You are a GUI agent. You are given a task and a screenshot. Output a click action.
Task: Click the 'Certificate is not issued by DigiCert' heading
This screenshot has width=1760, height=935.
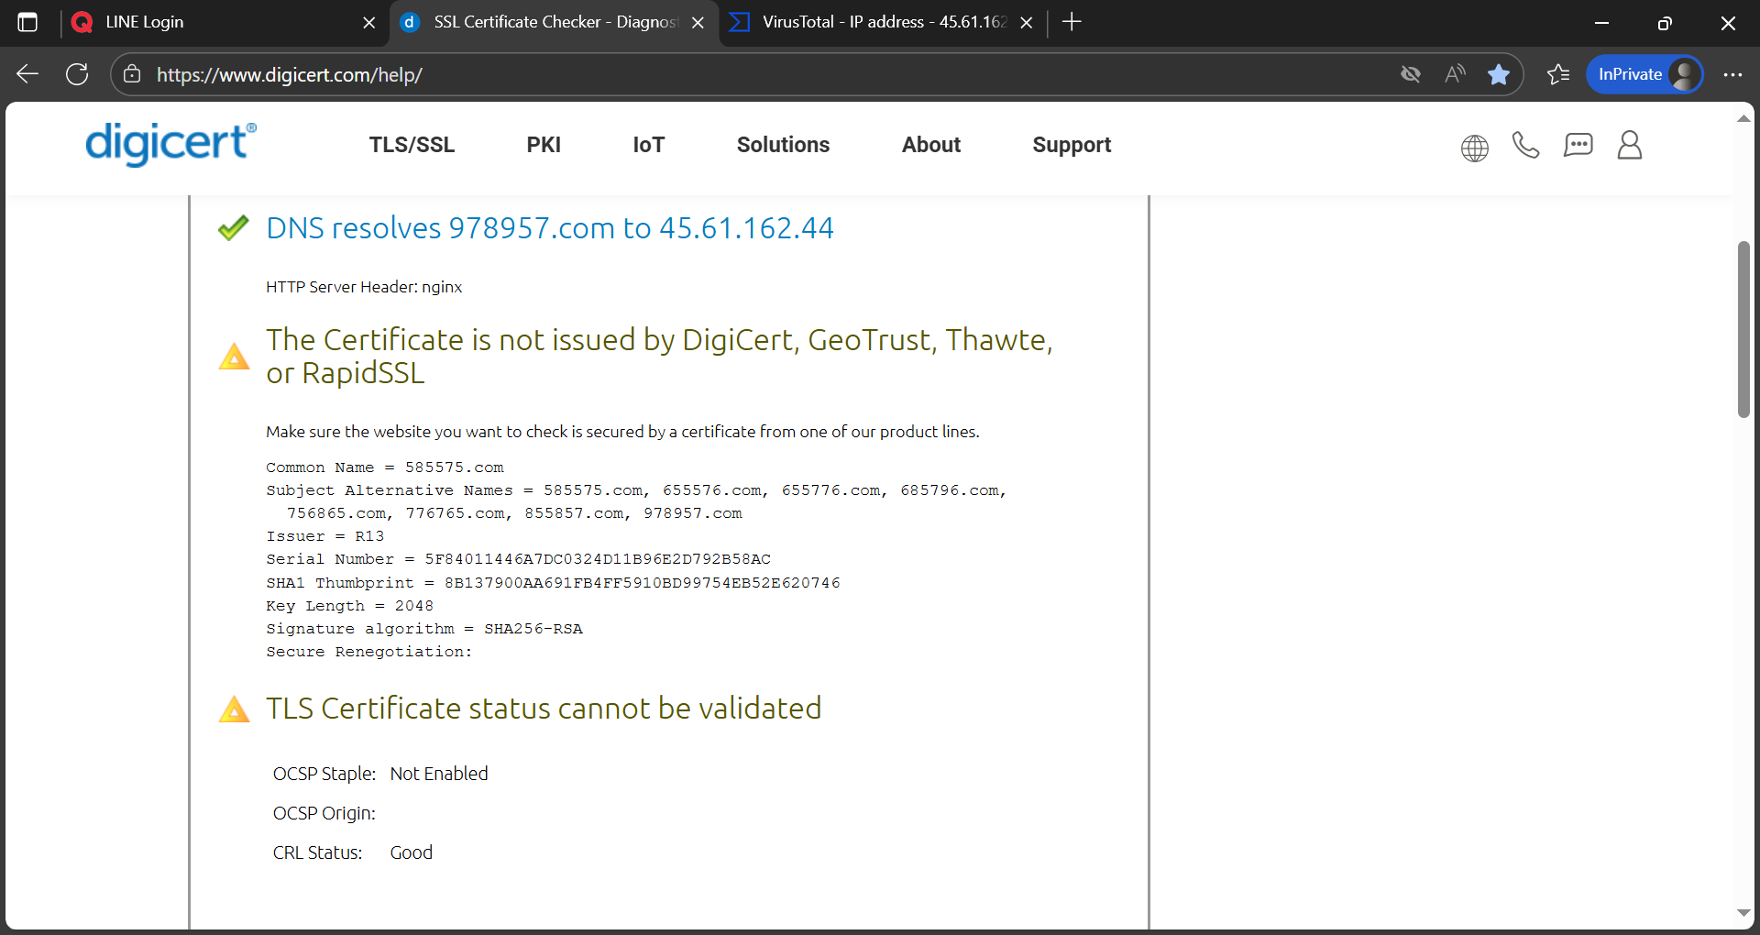coord(659,356)
